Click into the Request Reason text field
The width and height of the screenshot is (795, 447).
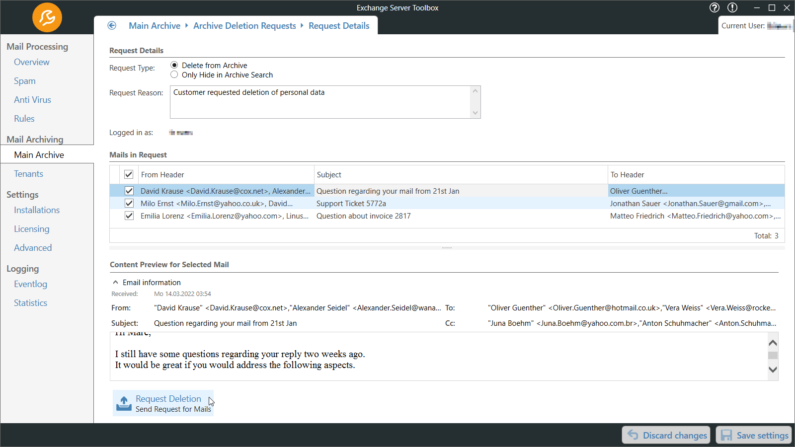[x=320, y=102]
